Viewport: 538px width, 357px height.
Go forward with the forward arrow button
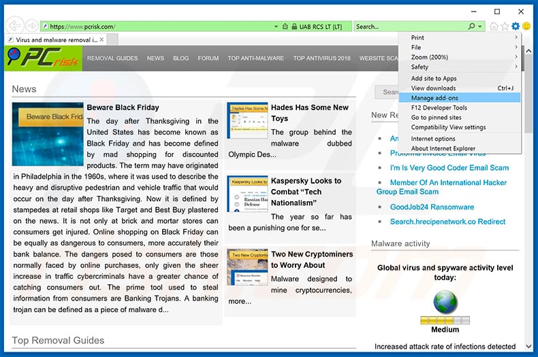[32, 26]
